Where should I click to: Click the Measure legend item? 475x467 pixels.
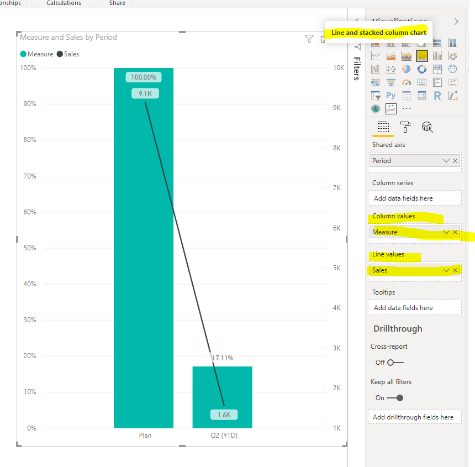(x=36, y=54)
